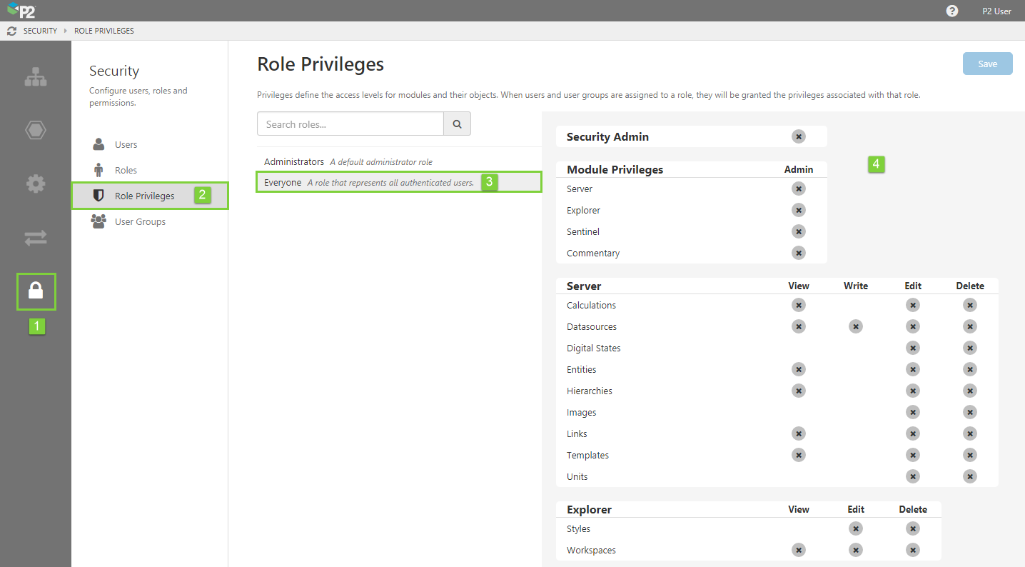This screenshot has height=567, width=1025.
Task: Select the padlock Security icon
Action: point(36,291)
